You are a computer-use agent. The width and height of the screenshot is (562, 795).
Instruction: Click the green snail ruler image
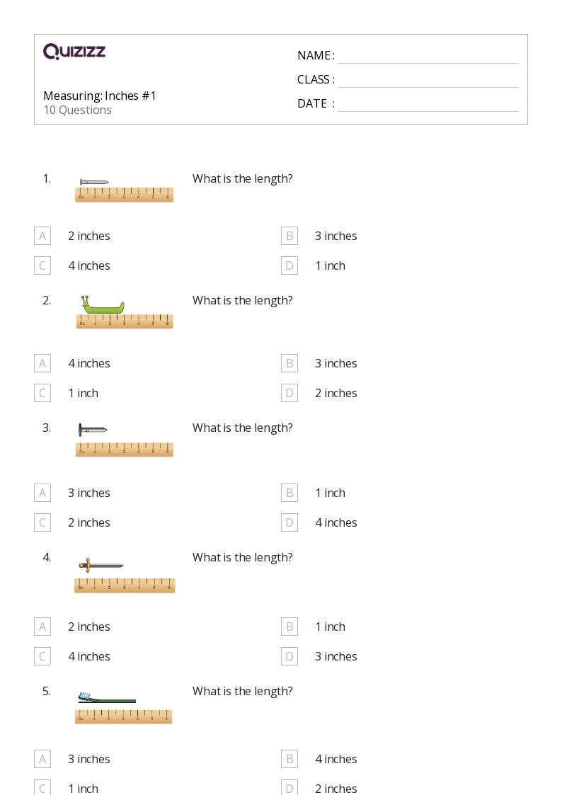[x=125, y=311]
